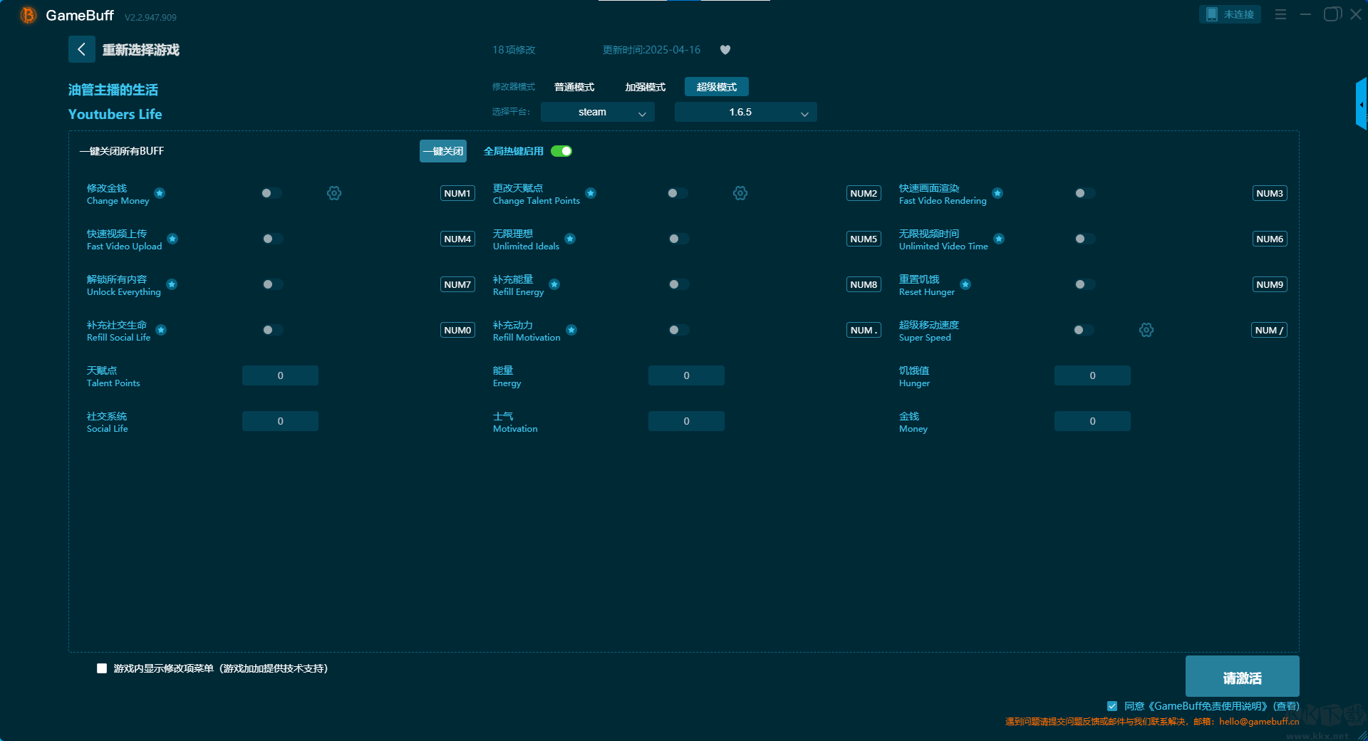Viewport: 1368px width, 741px height.
Task: Select 普通模式 normal mode tab
Action: (574, 87)
